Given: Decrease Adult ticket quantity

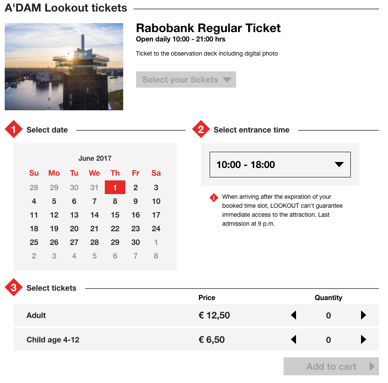Looking at the screenshot, I should coord(293,315).
